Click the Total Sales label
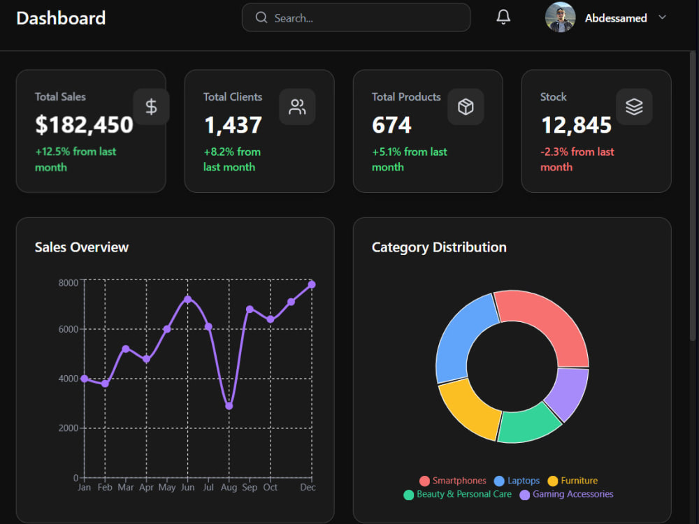Image resolution: width=699 pixels, height=524 pixels. pos(60,96)
